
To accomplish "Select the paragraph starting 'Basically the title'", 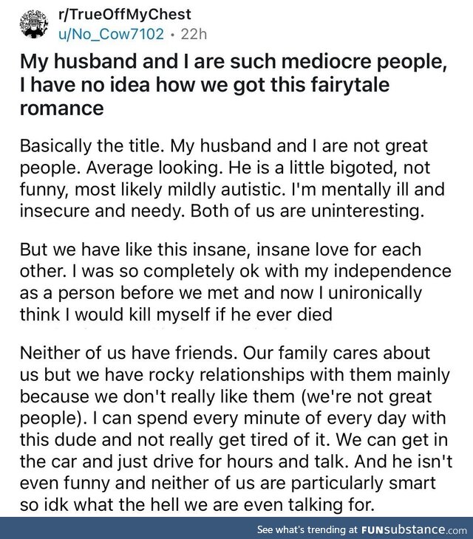I will point(232,179).
